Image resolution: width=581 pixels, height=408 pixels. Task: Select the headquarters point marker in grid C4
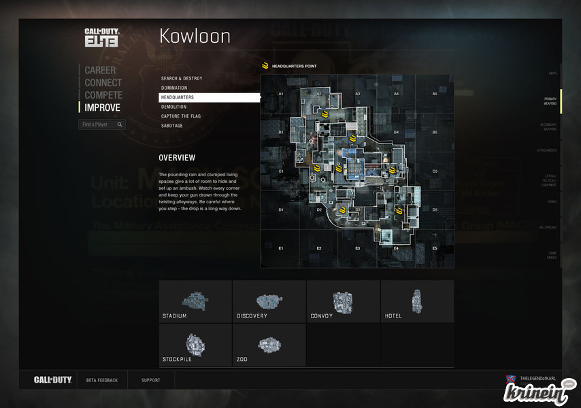tap(392, 169)
